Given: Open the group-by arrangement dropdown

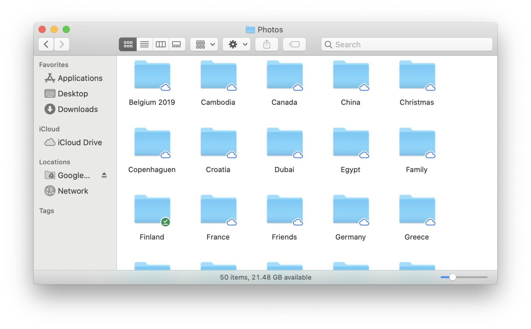Looking at the screenshot, I should tap(204, 44).
